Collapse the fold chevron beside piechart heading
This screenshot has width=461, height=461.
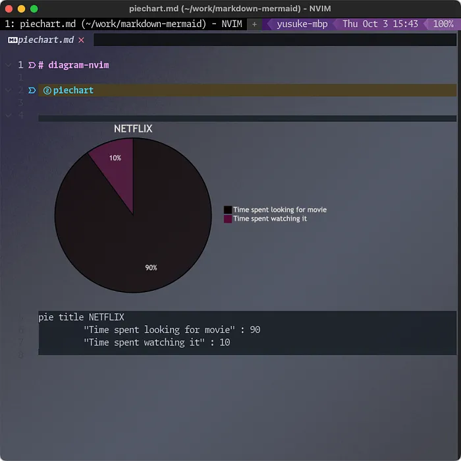(8, 90)
